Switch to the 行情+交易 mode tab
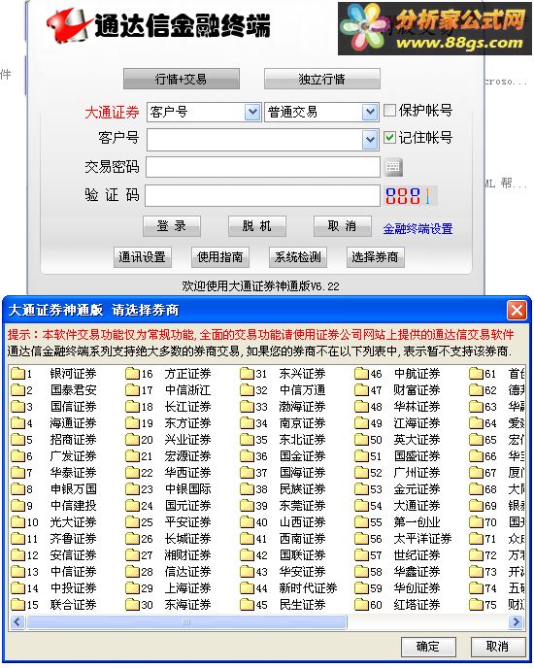Image resolution: width=534 pixels, height=668 pixels. [x=182, y=79]
